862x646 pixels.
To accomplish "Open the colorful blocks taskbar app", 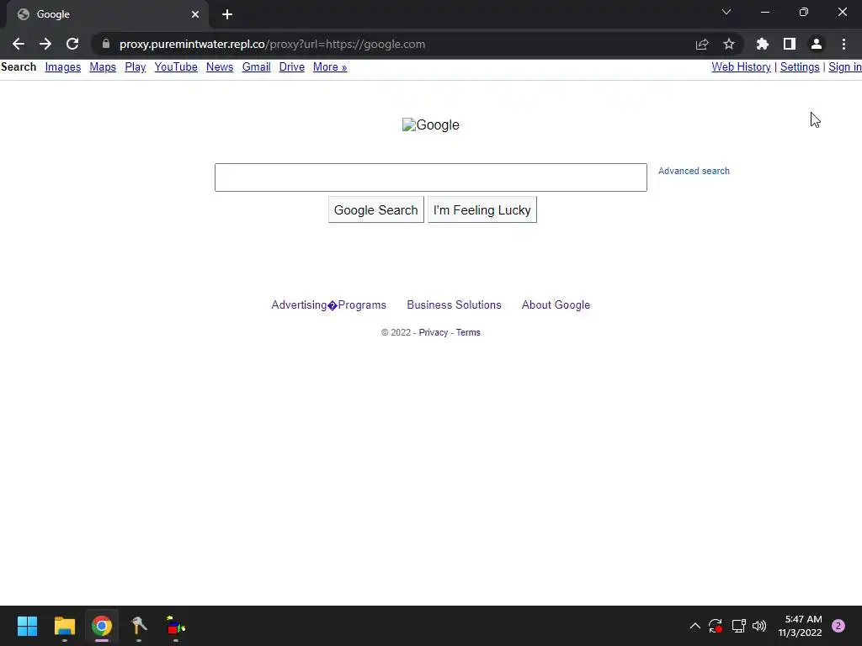I will point(176,626).
